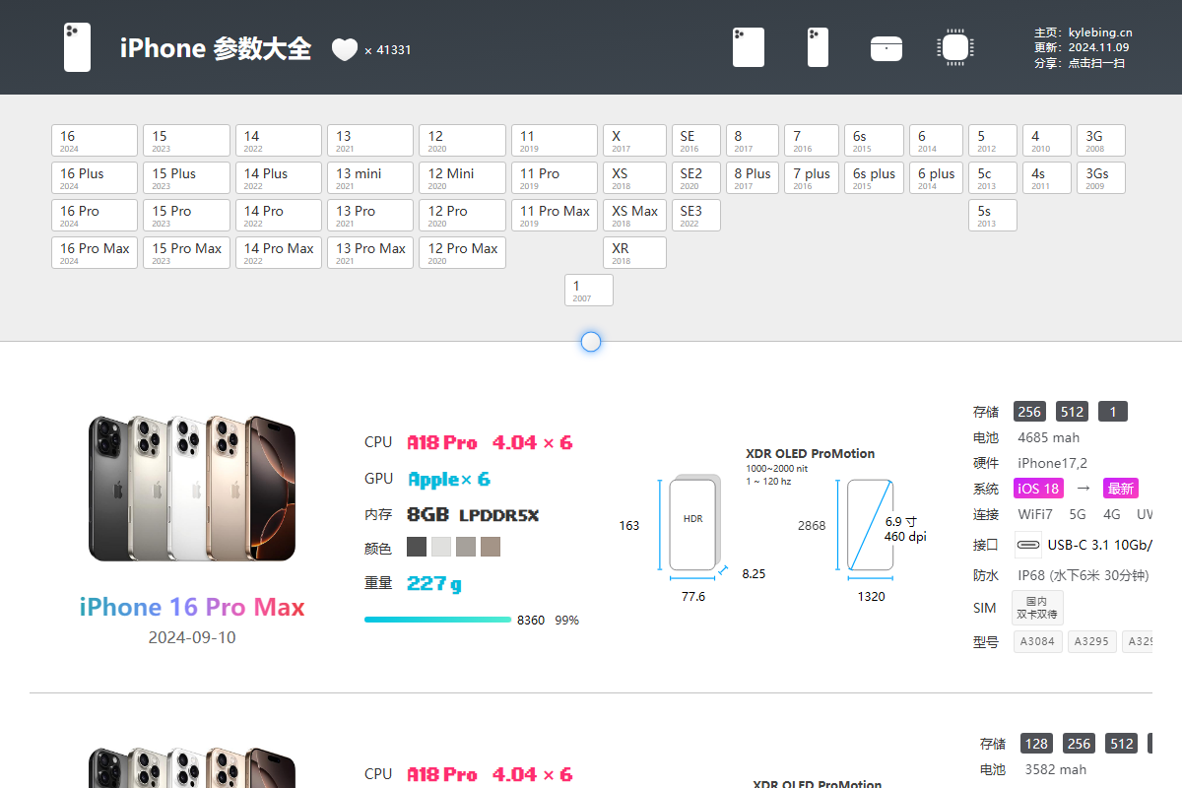Click the large iPhone icon in the top navigation

point(748,46)
